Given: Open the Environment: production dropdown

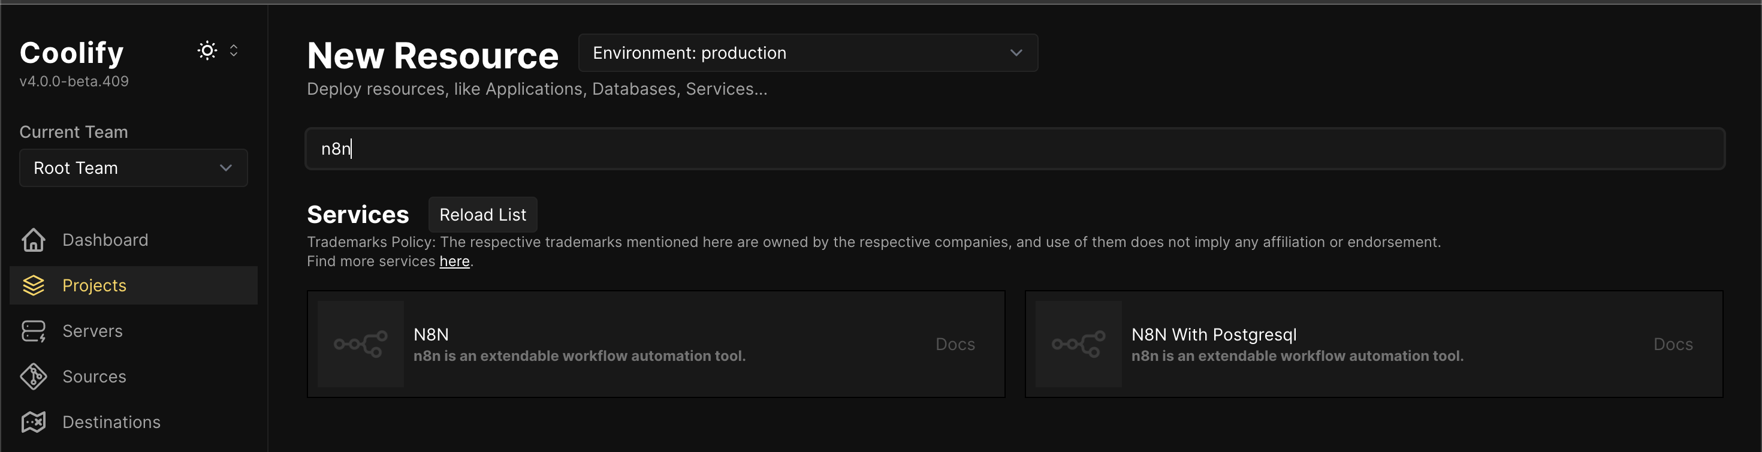Looking at the screenshot, I should tap(808, 53).
